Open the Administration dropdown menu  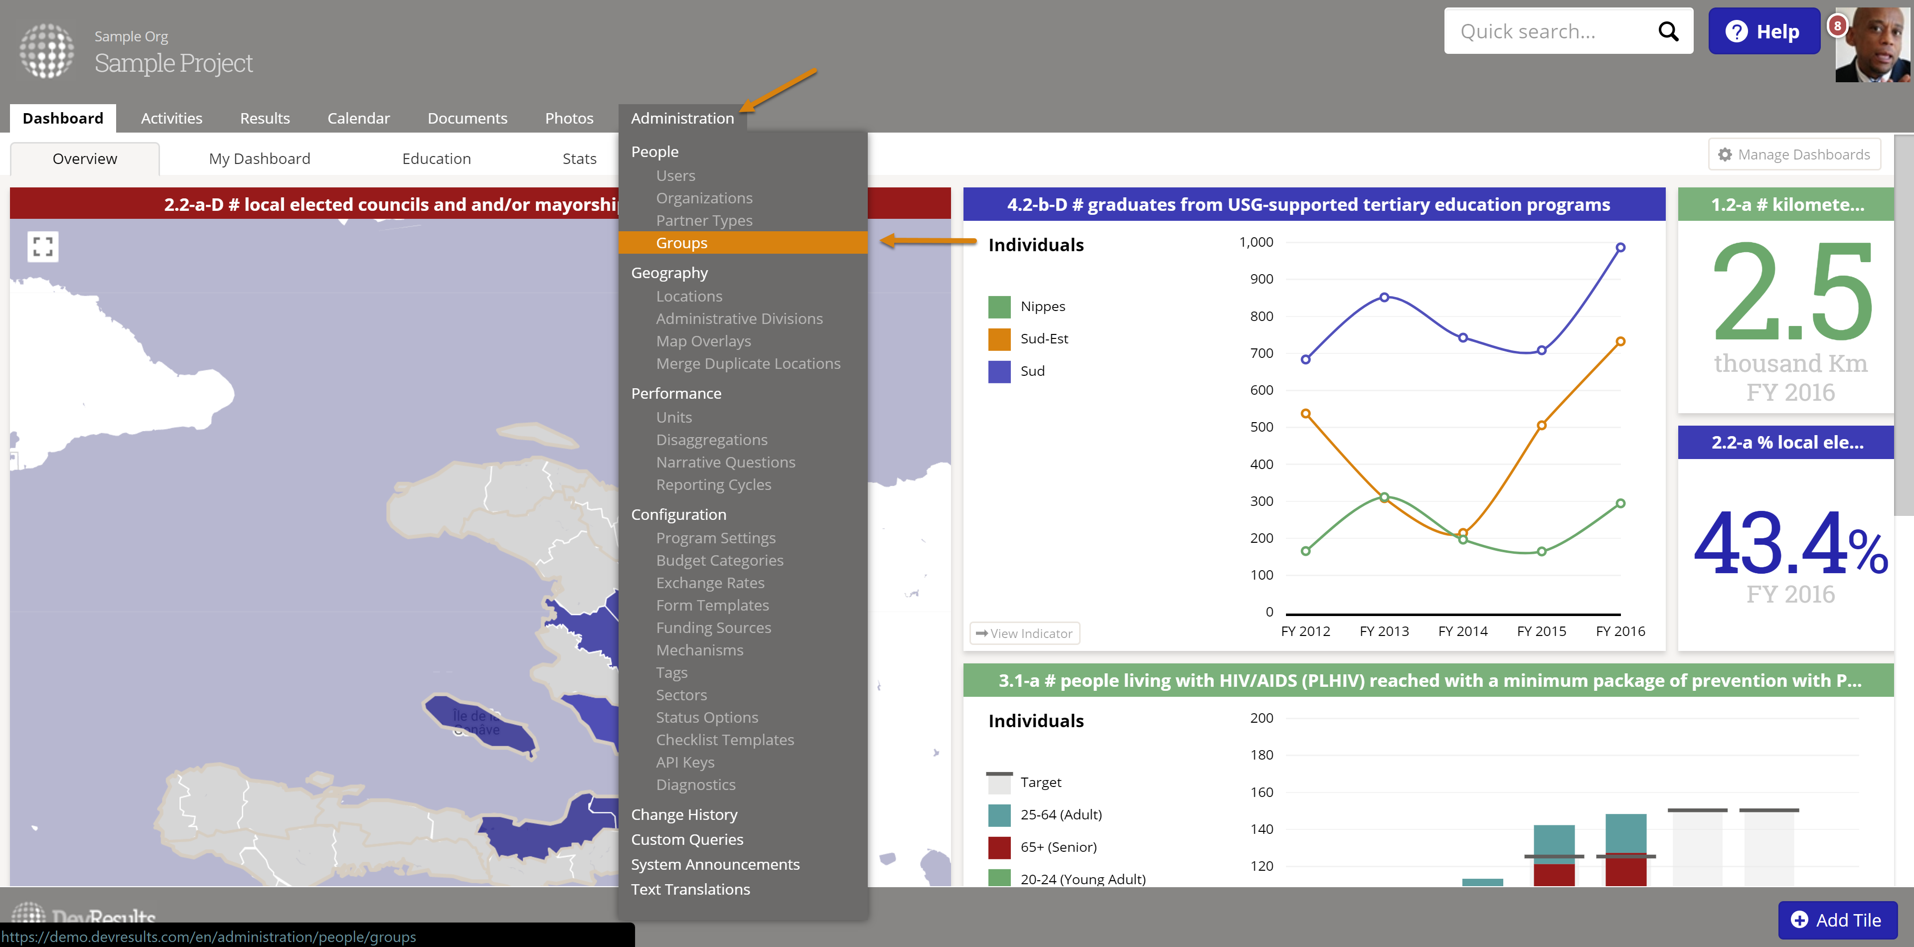pyautogui.click(x=681, y=118)
